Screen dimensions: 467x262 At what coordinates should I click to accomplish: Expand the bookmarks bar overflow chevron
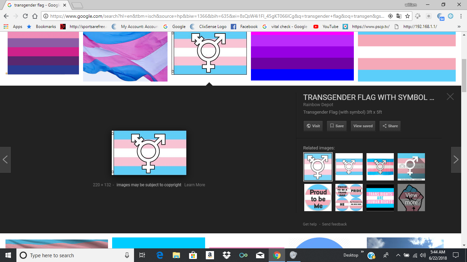[459, 27]
